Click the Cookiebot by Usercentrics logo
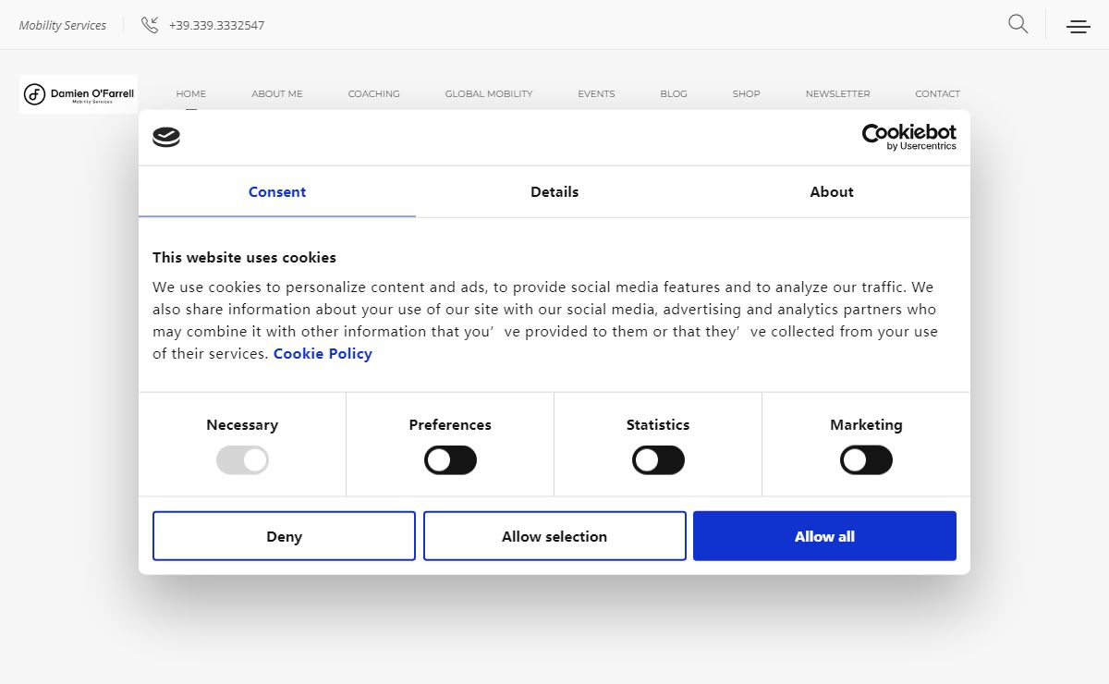This screenshot has width=1109, height=684. tap(908, 137)
